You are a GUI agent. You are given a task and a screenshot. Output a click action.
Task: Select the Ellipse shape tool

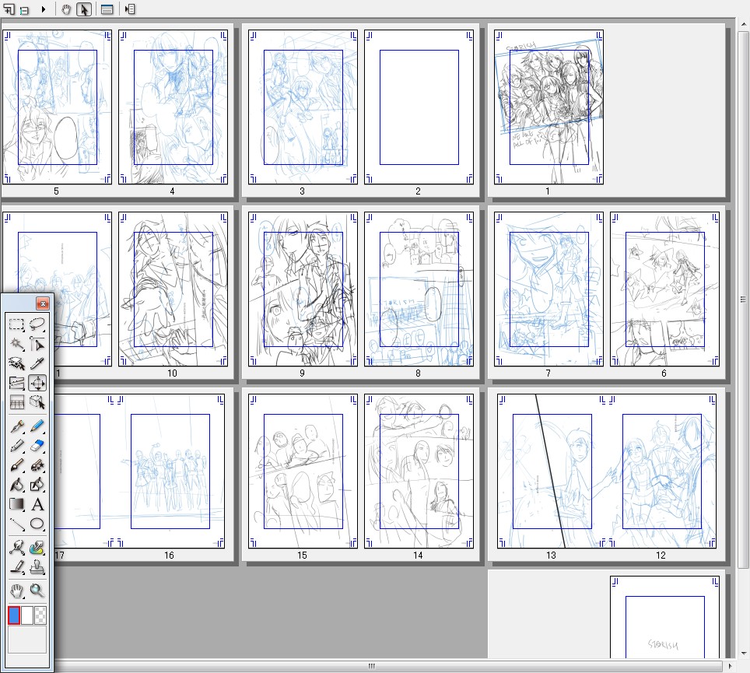click(37, 524)
